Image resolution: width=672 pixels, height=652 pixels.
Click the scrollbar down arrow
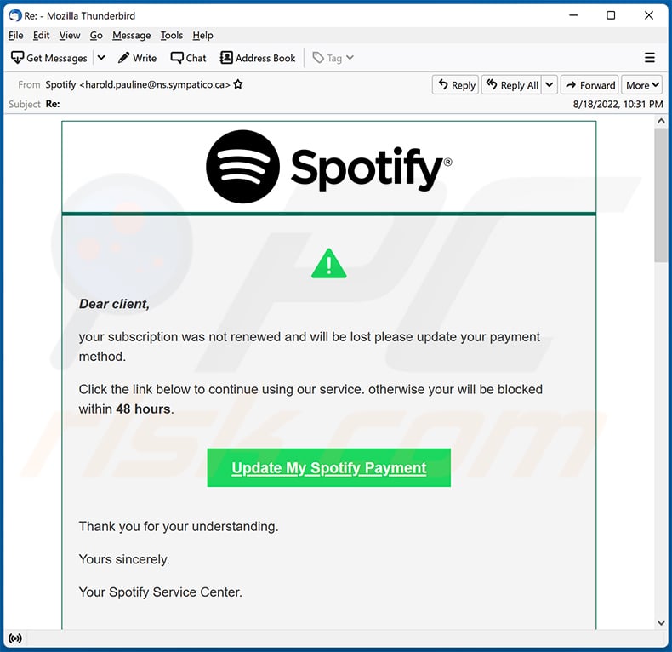pos(660,623)
